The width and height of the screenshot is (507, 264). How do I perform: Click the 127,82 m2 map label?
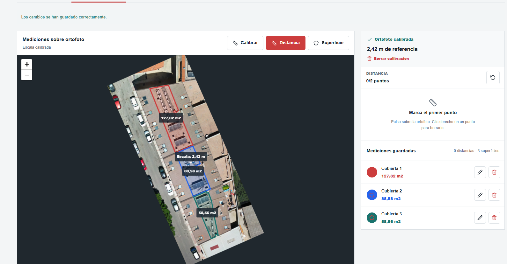(x=171, y=118)
